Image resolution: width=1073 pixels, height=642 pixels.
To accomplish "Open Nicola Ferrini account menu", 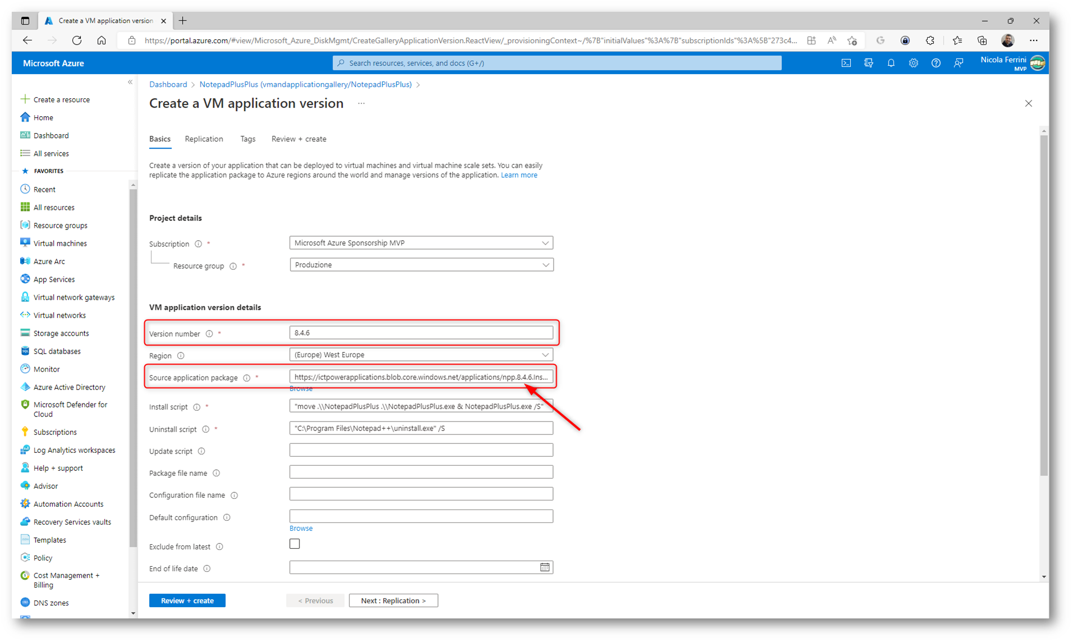I will [x=1012, y=63].
